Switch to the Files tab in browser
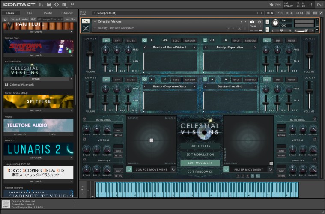Viewport: 325px width, 214px height. coord(29,13)
